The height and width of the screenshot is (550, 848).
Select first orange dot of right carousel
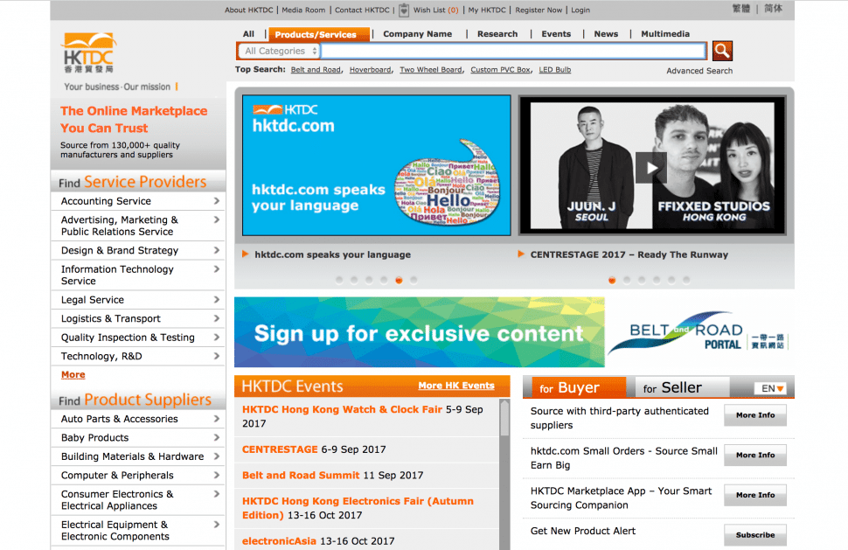[x=612, y=280]
